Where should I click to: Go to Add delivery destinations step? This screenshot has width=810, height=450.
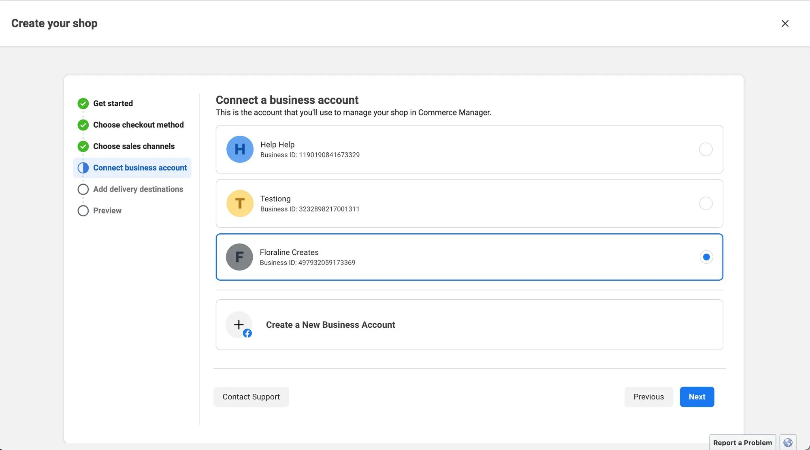coord(138,189)
